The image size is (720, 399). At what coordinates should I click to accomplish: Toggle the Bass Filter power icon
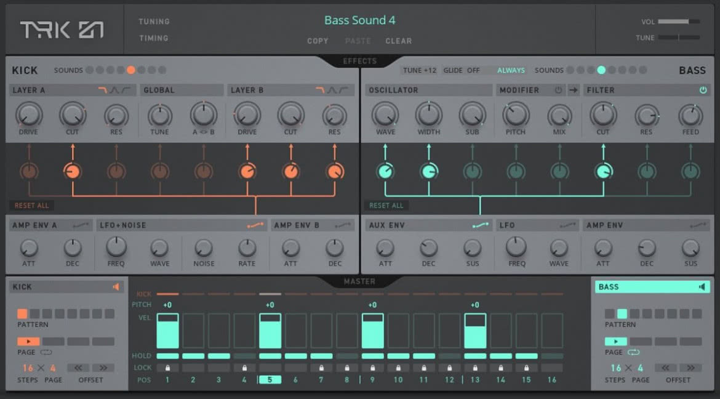(703, 90)
